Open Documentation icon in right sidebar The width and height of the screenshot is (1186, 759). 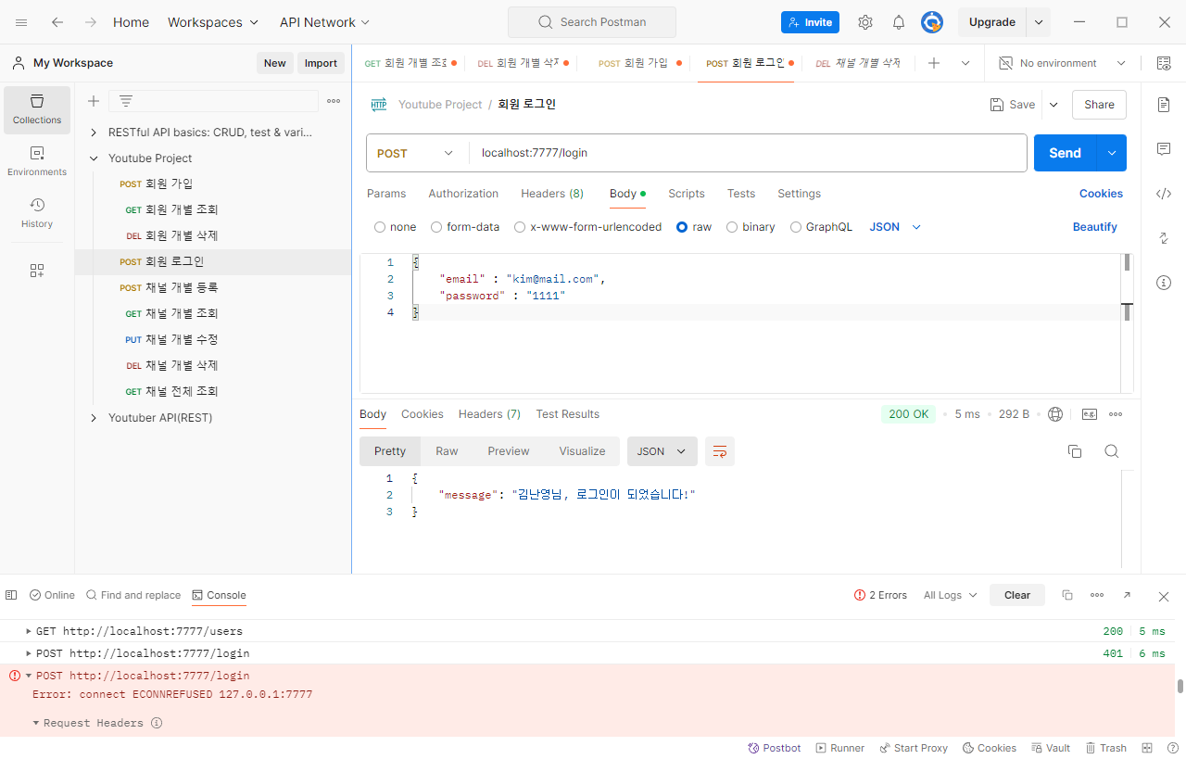point(1164,105)
